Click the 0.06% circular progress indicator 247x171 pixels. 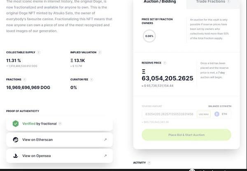[149, 36]
